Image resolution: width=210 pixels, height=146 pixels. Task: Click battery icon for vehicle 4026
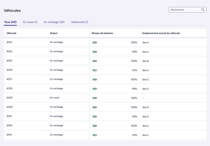[95, 70]
